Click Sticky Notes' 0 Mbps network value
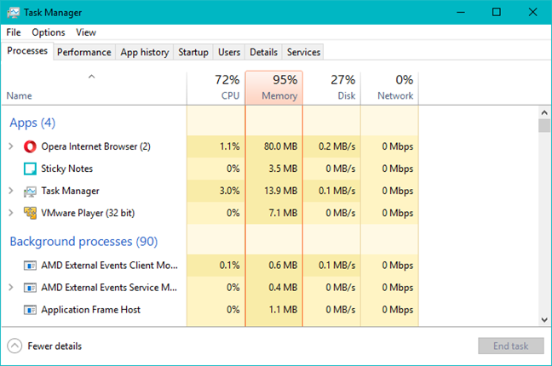The width and height of the screenshot is (552, 366). [398, 169]
